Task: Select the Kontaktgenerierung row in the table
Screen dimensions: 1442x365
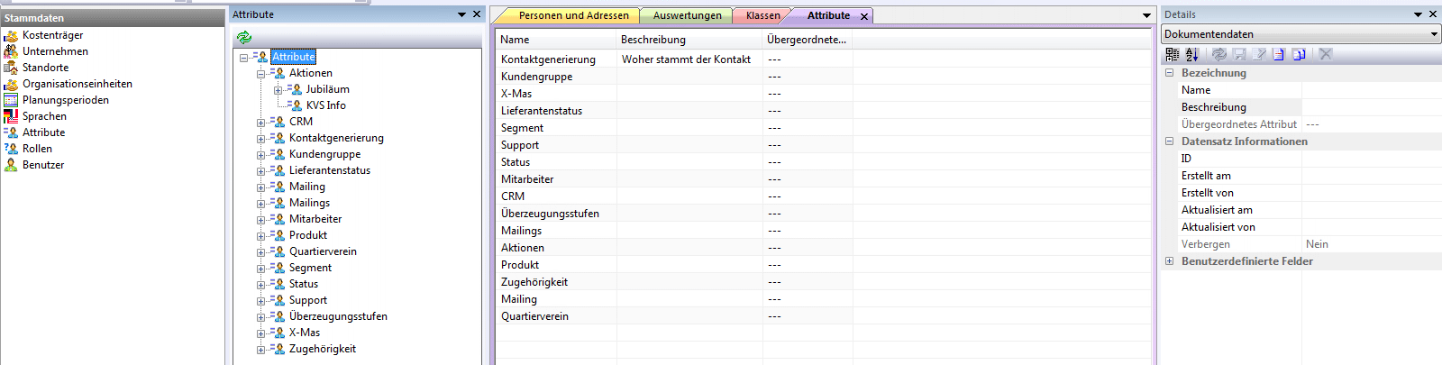Action: [548, 59]
